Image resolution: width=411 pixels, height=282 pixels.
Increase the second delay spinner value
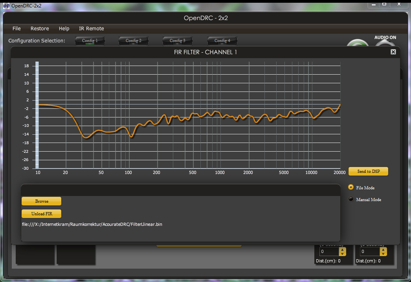coord(383,249)
